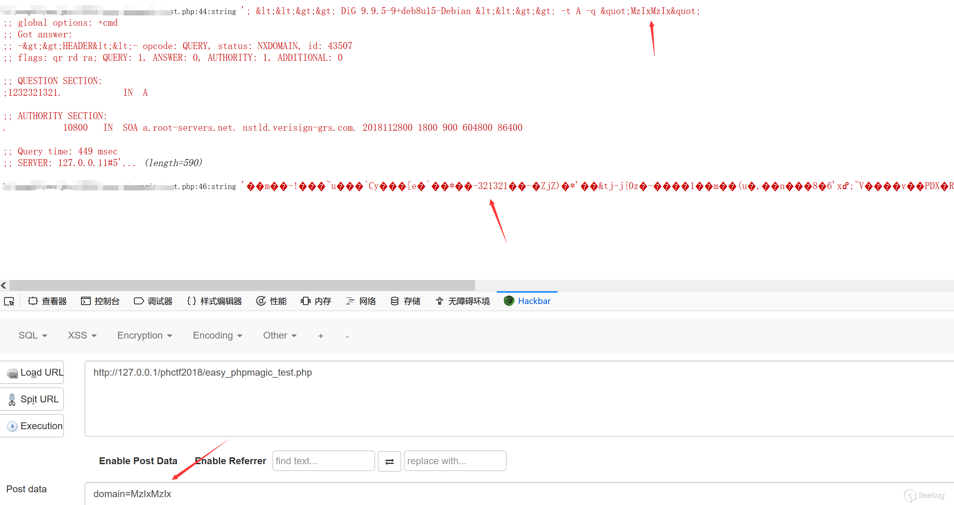Open the 样式编辑器 style editor
This screenshot has height=505, width=954.
(214, 301)
